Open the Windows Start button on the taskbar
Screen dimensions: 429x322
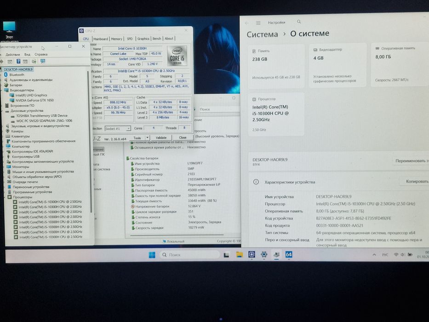coord(152,255)
